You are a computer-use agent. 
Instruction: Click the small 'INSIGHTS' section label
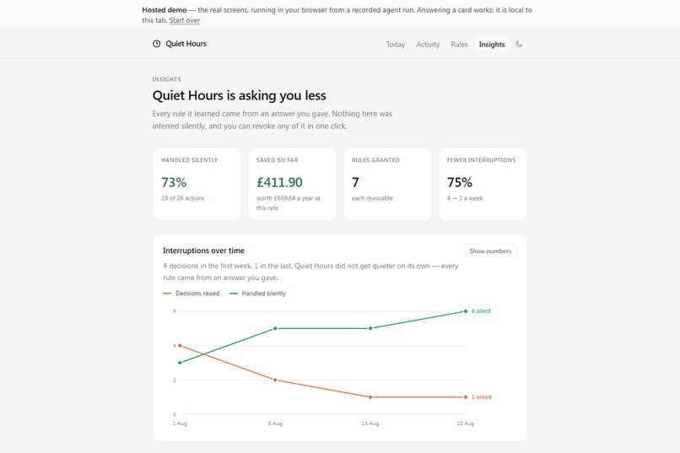point(166,79)
